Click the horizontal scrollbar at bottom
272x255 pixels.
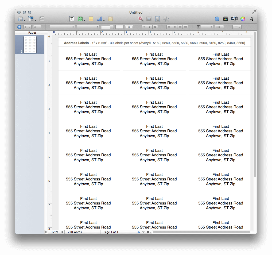pos(201,232)
